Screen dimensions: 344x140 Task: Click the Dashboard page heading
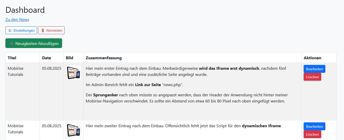click(25, 10)
